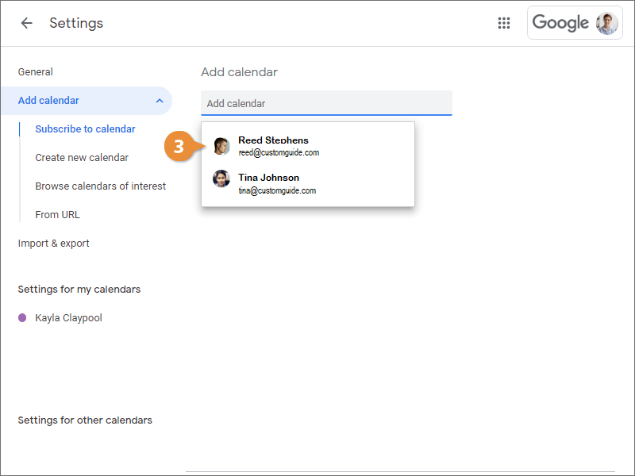Select Reed Stephens from suggestions
This screenshot has width=635, height=476.
pyautogui.click(x=308, y=146)
